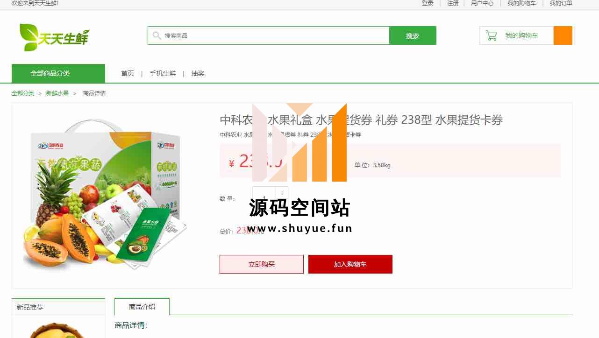Click 加入购物车 button
Viewport: 599px width, 338px height.
click(x=350, y=264)
